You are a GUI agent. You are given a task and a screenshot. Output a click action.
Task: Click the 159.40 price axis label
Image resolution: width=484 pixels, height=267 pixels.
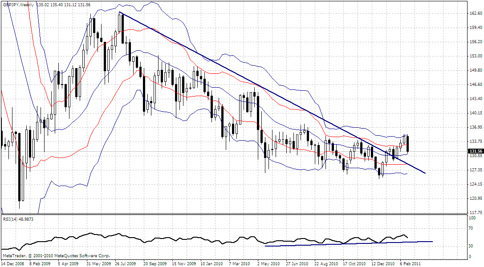[x=476, y=28]
